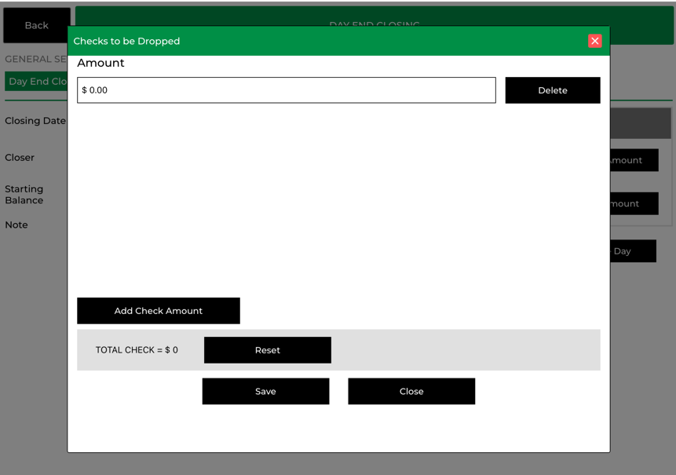The image size is (676, 475).
Task: Click the Closer field label
Action: pyautogui.click(x=20, y=158)
